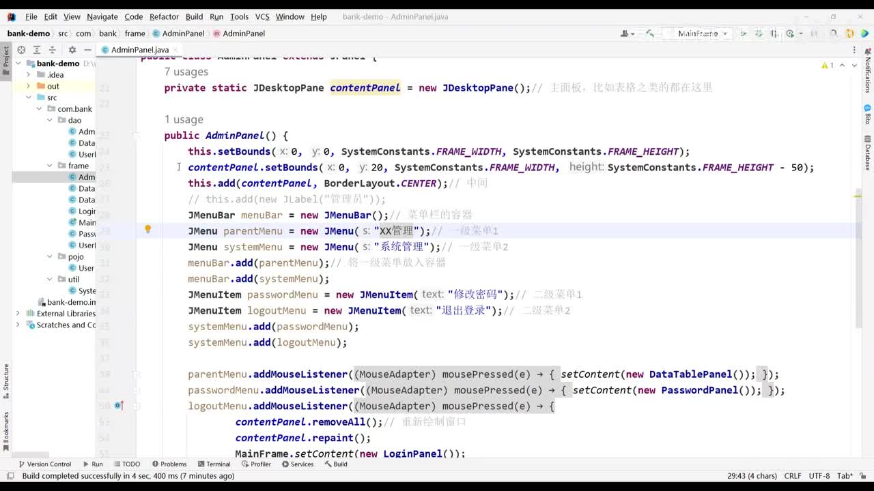Open the VCS menu

(262, 16)
